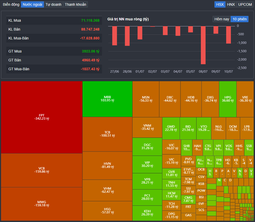Click the 04/07 chart bar
Image resolution: width=255 pixels, height=222 pixels.
coord(178,31)
